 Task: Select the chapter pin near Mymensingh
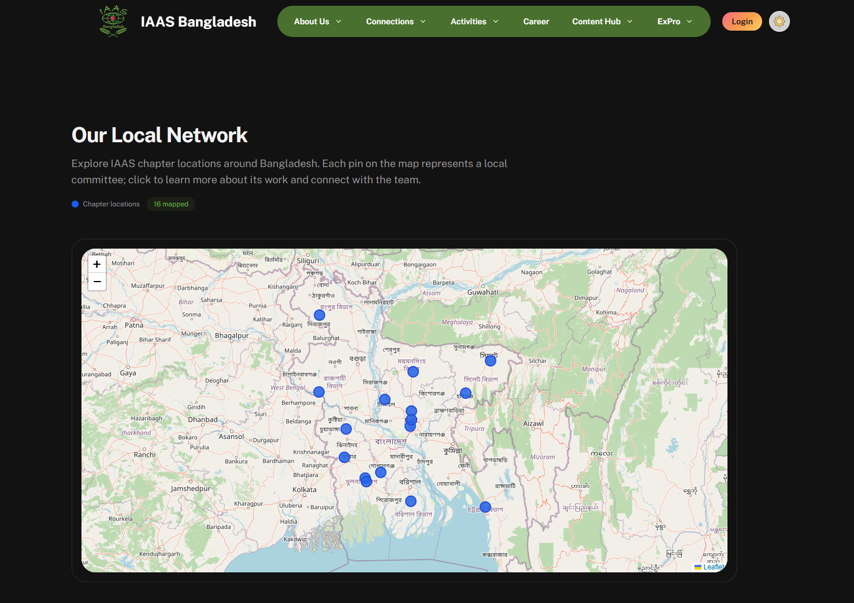point(413,371)
